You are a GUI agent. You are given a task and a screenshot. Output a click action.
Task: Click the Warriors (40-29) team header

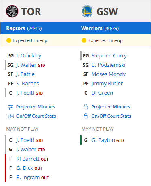pos(100,28)
